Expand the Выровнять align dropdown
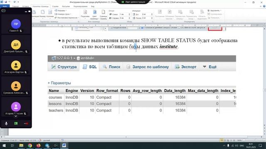 [214, 10]
